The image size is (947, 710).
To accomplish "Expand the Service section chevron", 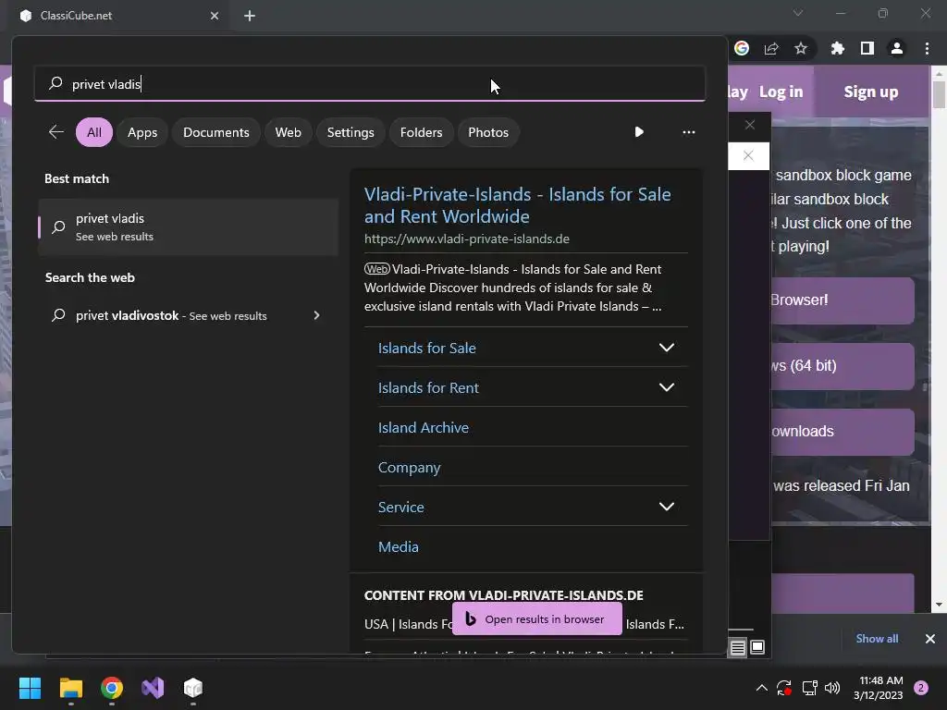I will [x=667, y=507].
